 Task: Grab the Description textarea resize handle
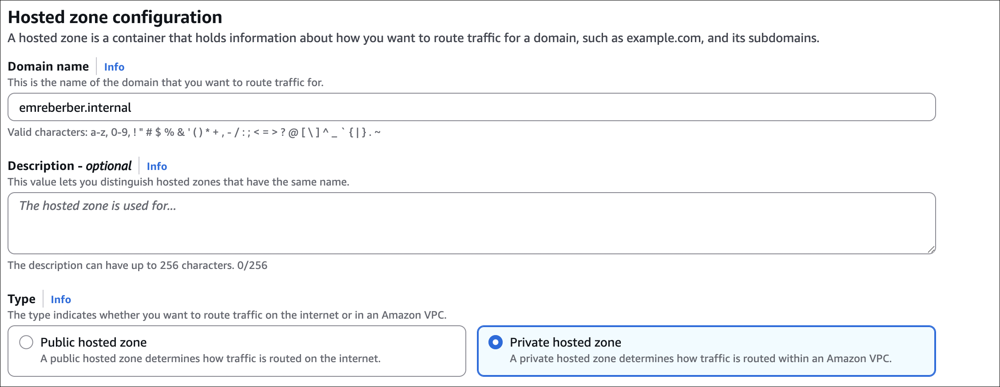point(931,249)
